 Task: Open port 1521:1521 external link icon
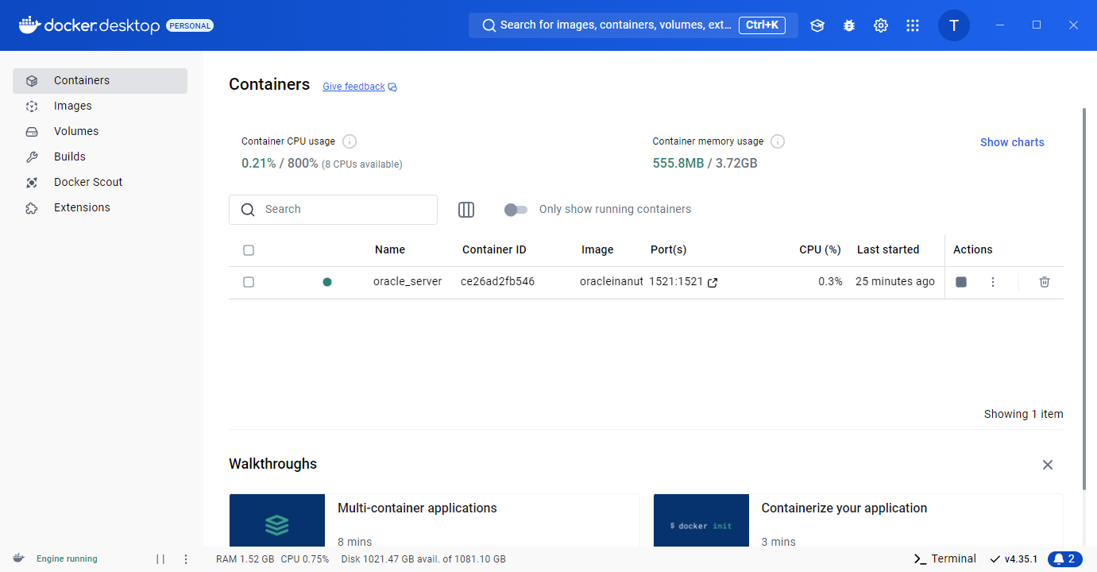click(713, 282)
